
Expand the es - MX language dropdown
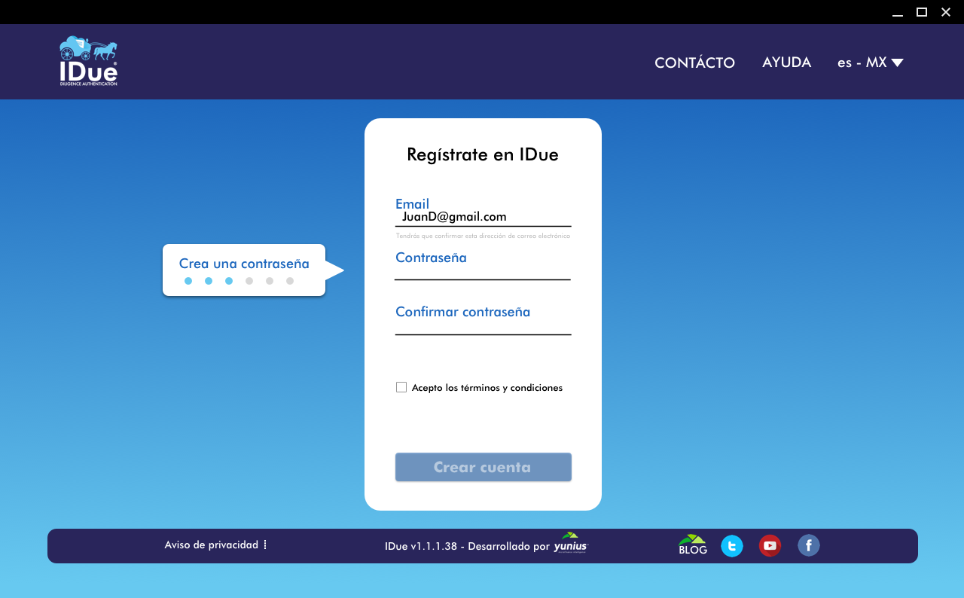(862, 63)
